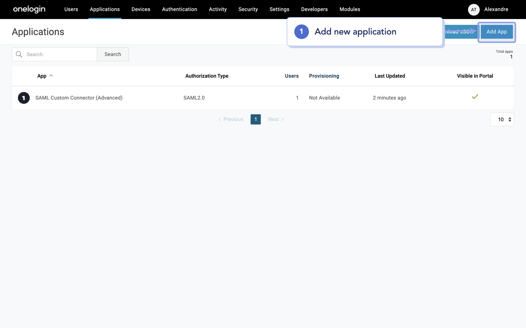Image resolution: width=526 pixels, height=328 pixels.
Task: Click the Users column to sort by users
Action: [x=291, y=76]
